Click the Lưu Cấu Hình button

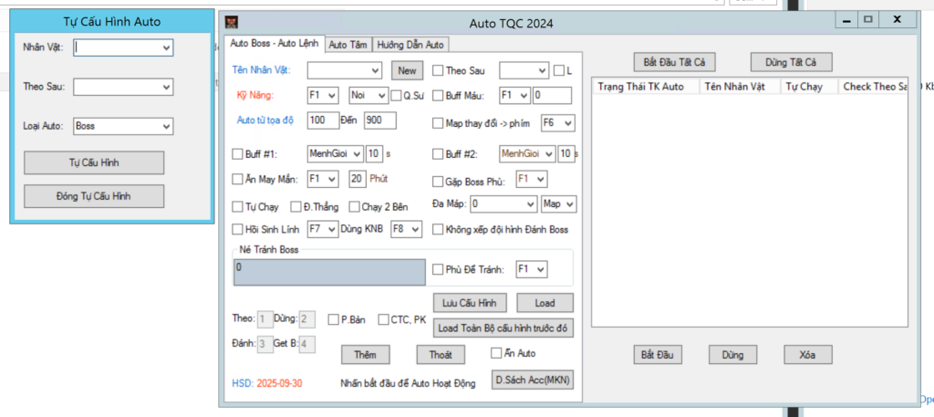click(467, 303)
